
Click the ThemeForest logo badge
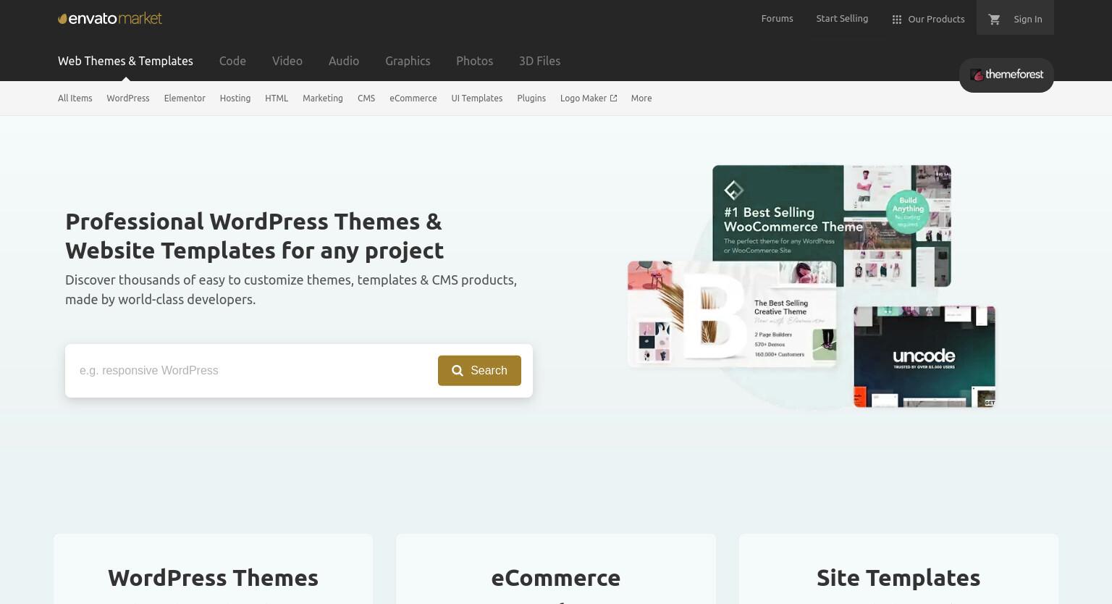click(x=1006, y=75)
